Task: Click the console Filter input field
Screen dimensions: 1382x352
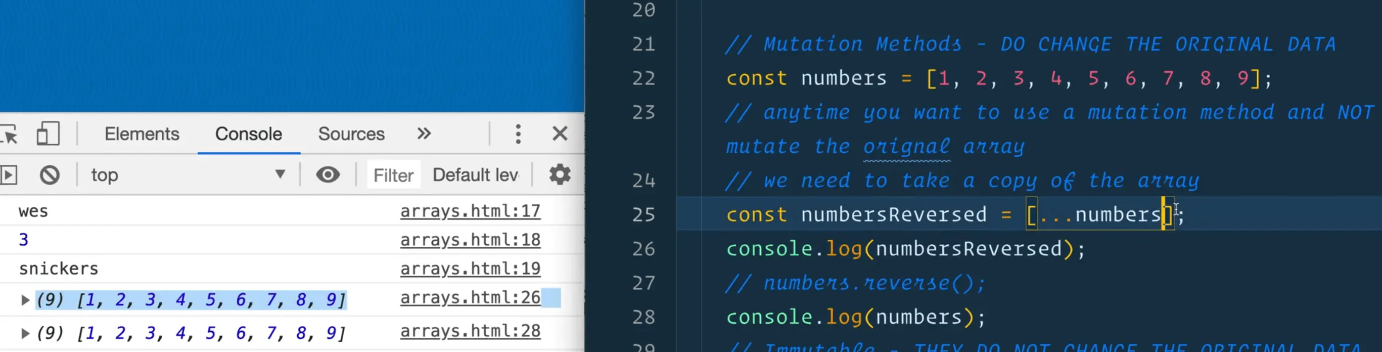Action: 393,175
